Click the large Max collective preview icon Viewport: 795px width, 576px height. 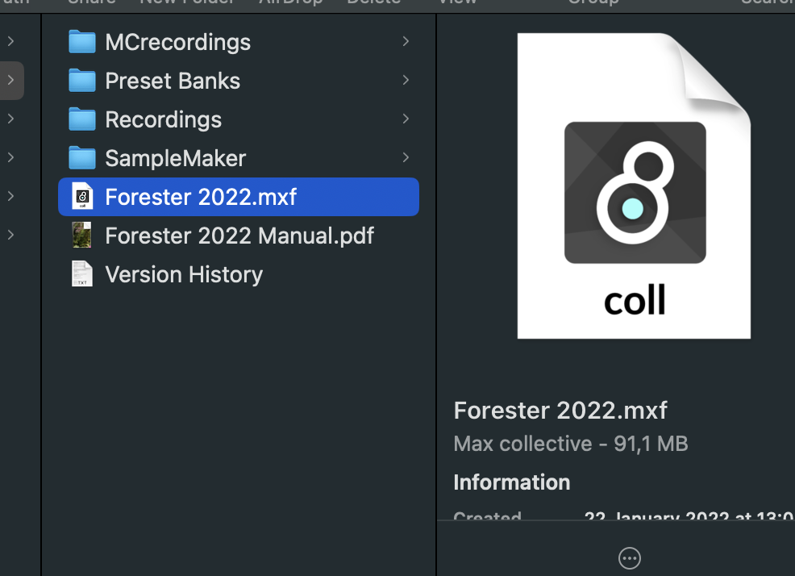click(634, 186)
